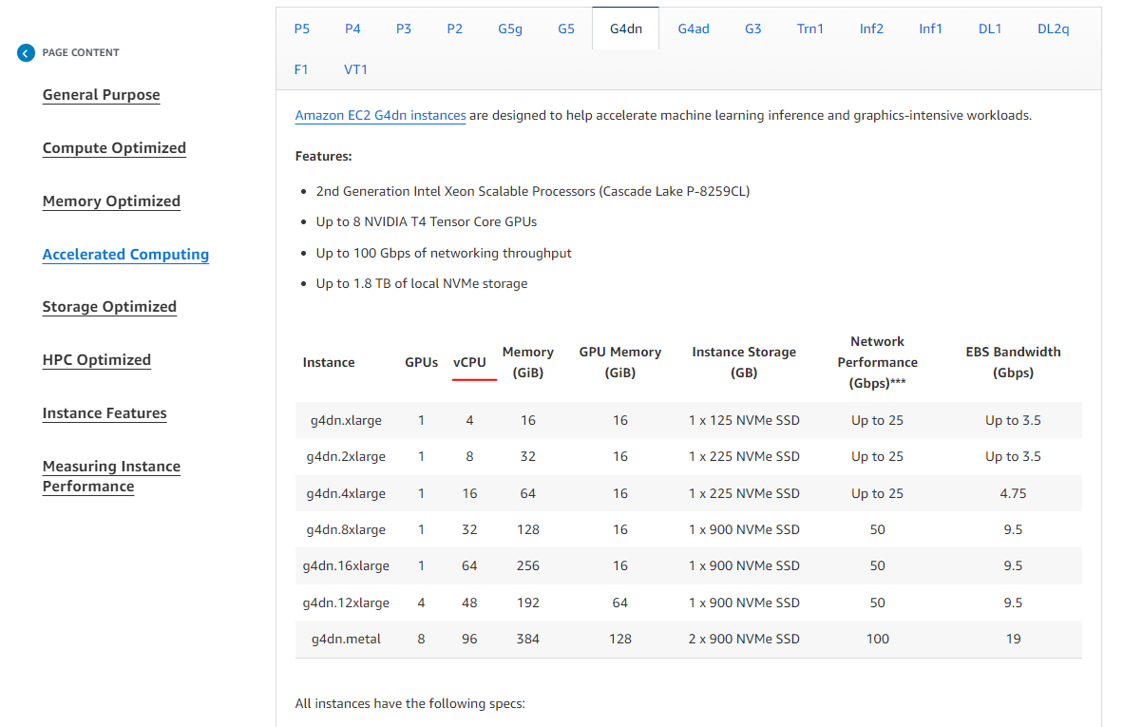
Task: Go to HPC Optimized section
Action: coord(97,360)
